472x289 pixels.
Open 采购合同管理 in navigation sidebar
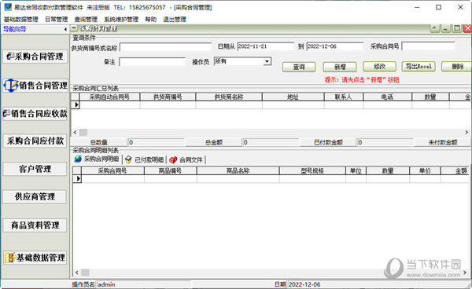(35, 57)
